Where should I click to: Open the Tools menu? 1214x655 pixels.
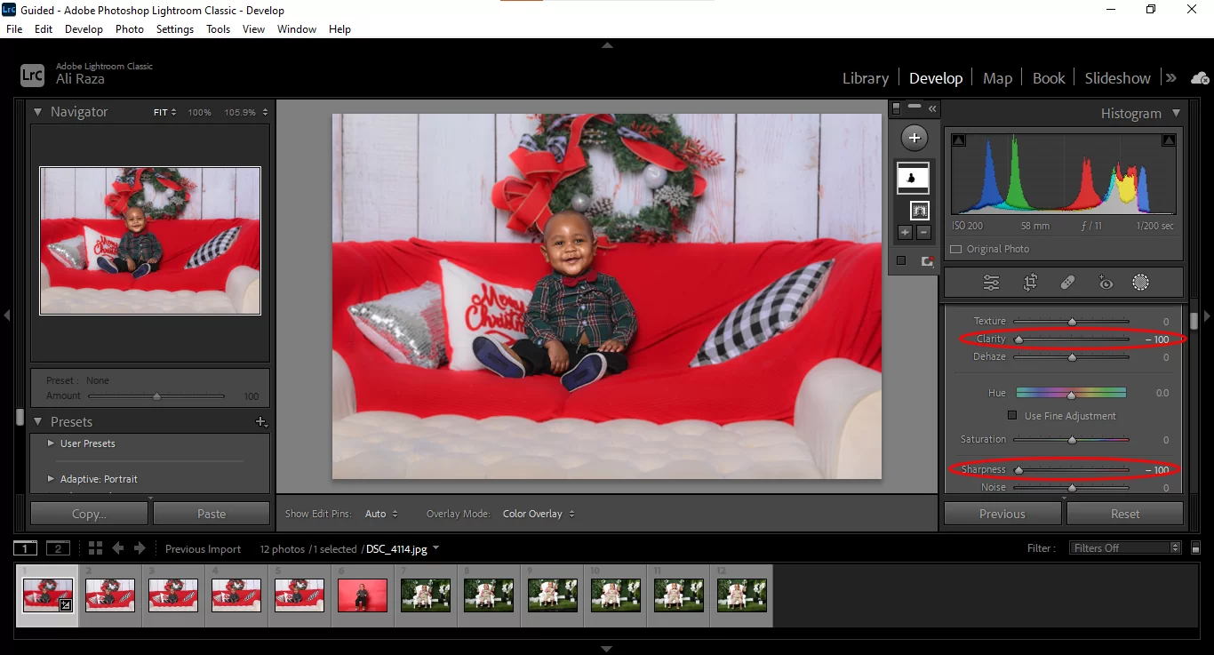coord(218,29)
